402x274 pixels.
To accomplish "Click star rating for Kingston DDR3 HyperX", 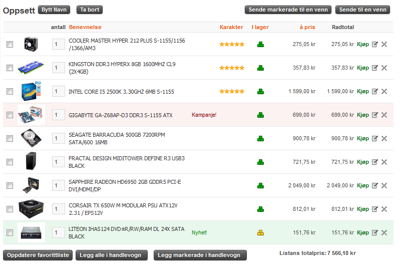I will pos(232,68).
